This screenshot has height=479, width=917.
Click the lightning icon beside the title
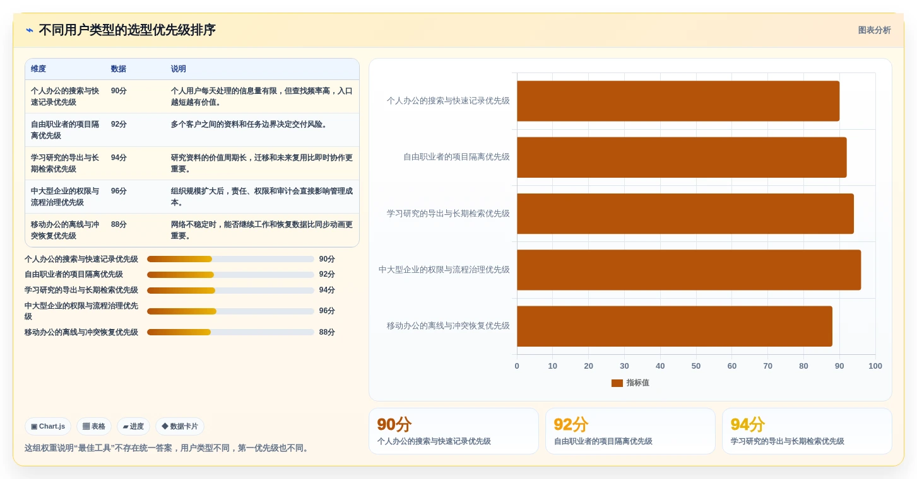(x=30, y=30)
